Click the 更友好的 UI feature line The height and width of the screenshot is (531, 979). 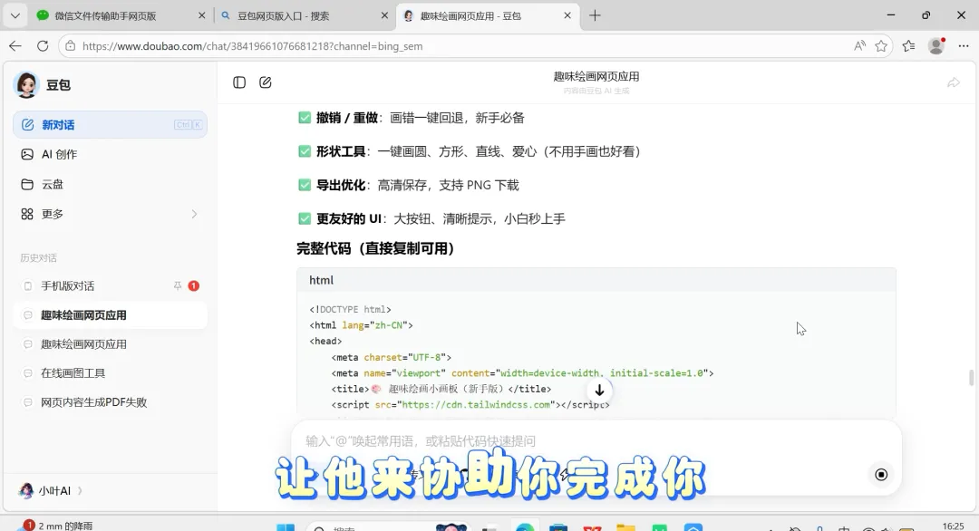click(431, 219)
